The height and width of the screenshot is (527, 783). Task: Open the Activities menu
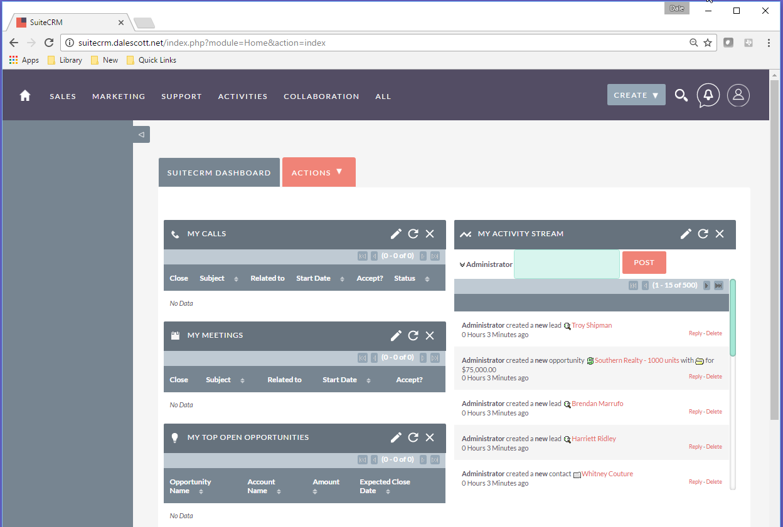click(243, 97)
